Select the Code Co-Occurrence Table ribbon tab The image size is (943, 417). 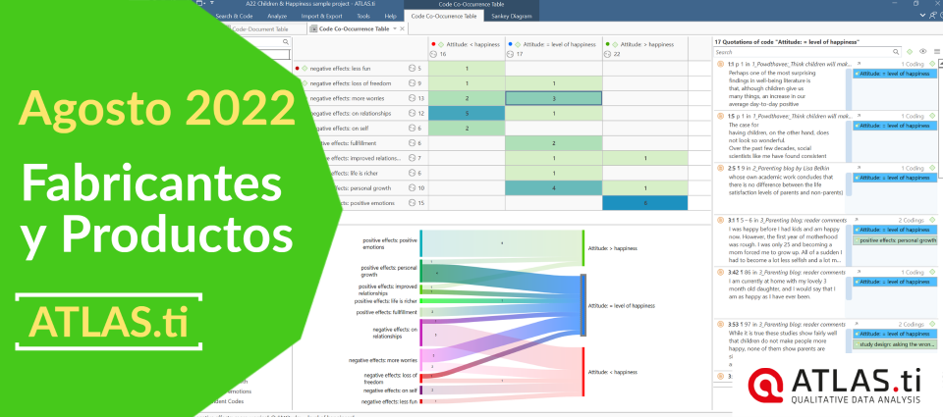pos(444,17)
